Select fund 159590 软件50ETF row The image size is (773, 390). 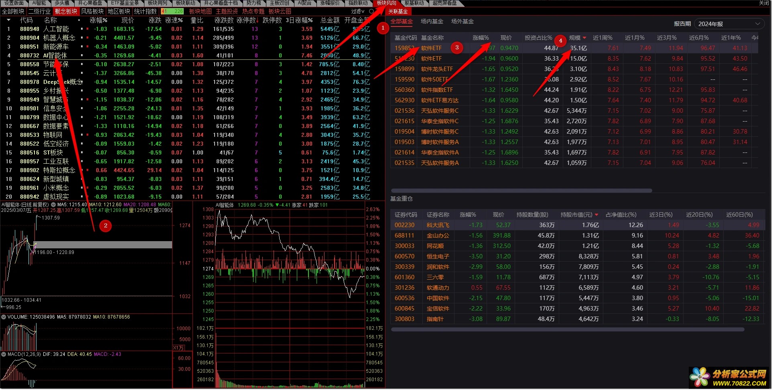point(574,79)
